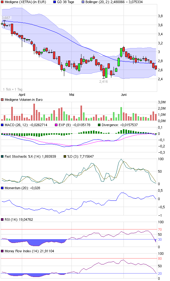
Task: Click the Momentum legend swatch
Action: click(2, 188)
